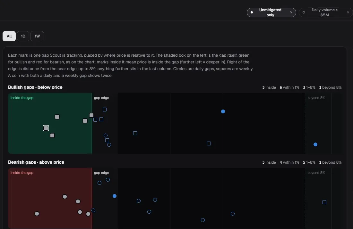
Task: Remove the Unmitigated only filter chip
Action: (x=291, y=12)
